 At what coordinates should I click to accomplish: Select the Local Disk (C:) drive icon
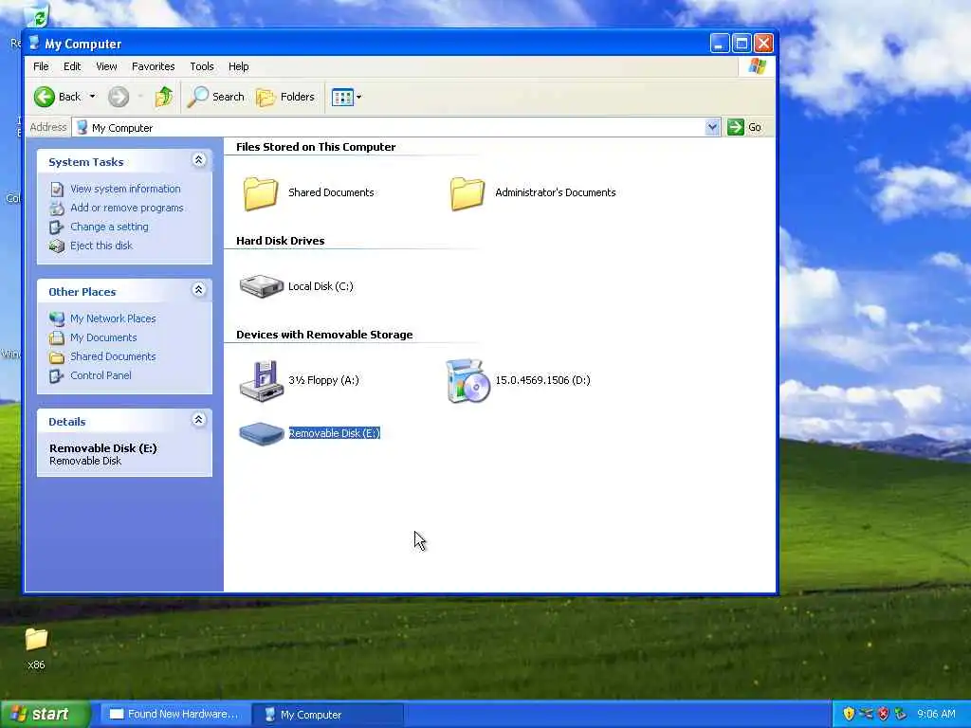261,286
